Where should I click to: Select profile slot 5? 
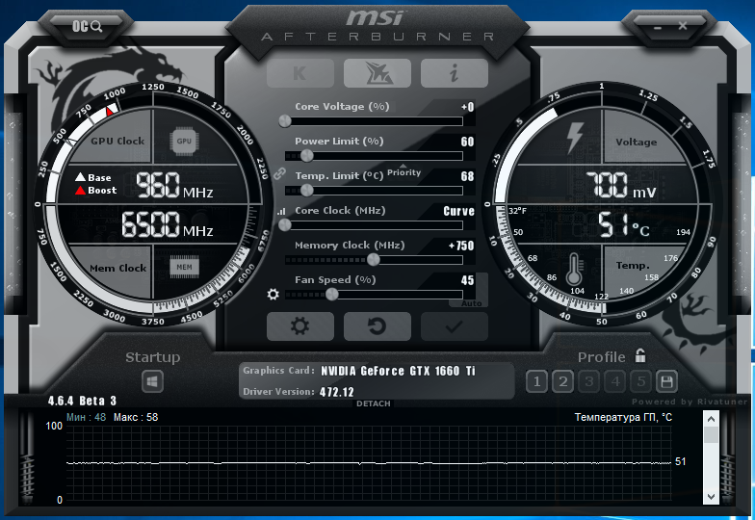(641, 381)
